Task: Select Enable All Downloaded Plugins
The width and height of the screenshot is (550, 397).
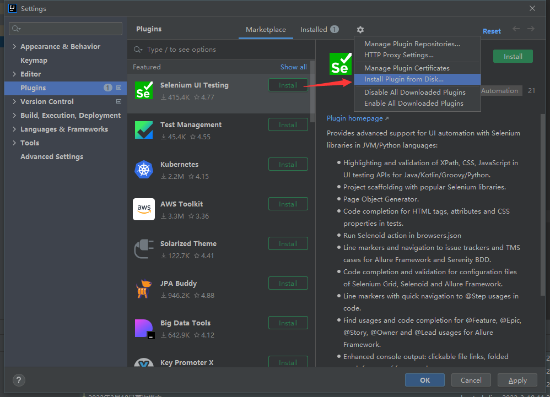Action: (x=417, y=104)
